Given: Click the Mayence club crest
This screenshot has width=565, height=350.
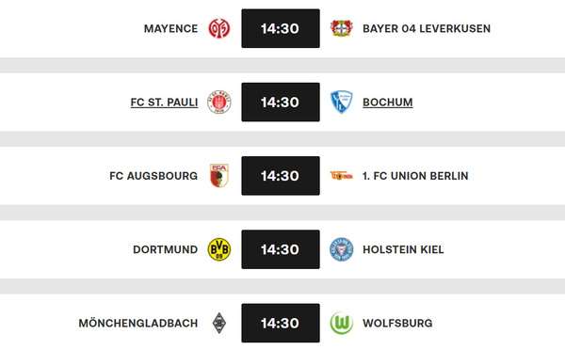Looking at the screenshot, I should pyautogui.click(x=219, y=28).
